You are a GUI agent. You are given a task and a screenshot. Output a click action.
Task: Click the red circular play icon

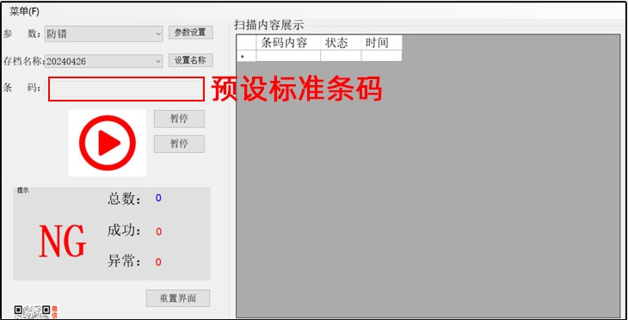click(108, 143)
